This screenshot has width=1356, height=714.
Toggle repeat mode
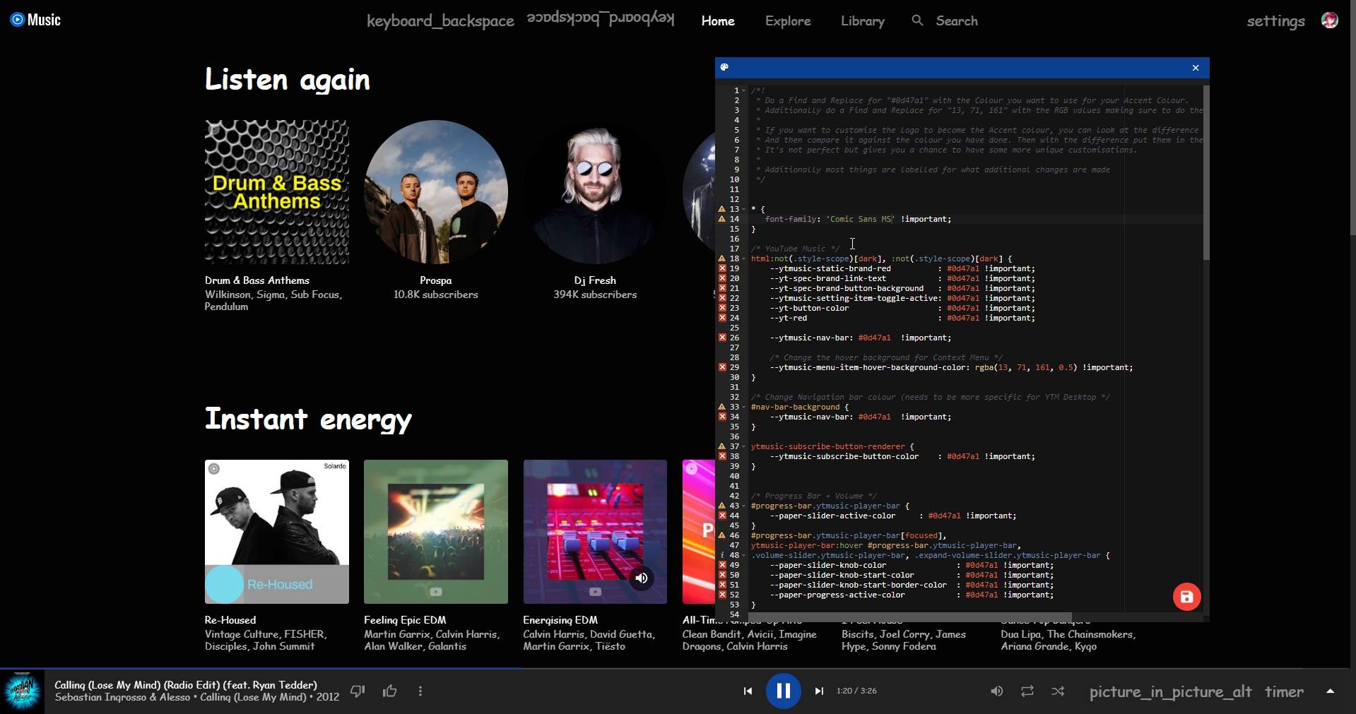coord(1027,691)
